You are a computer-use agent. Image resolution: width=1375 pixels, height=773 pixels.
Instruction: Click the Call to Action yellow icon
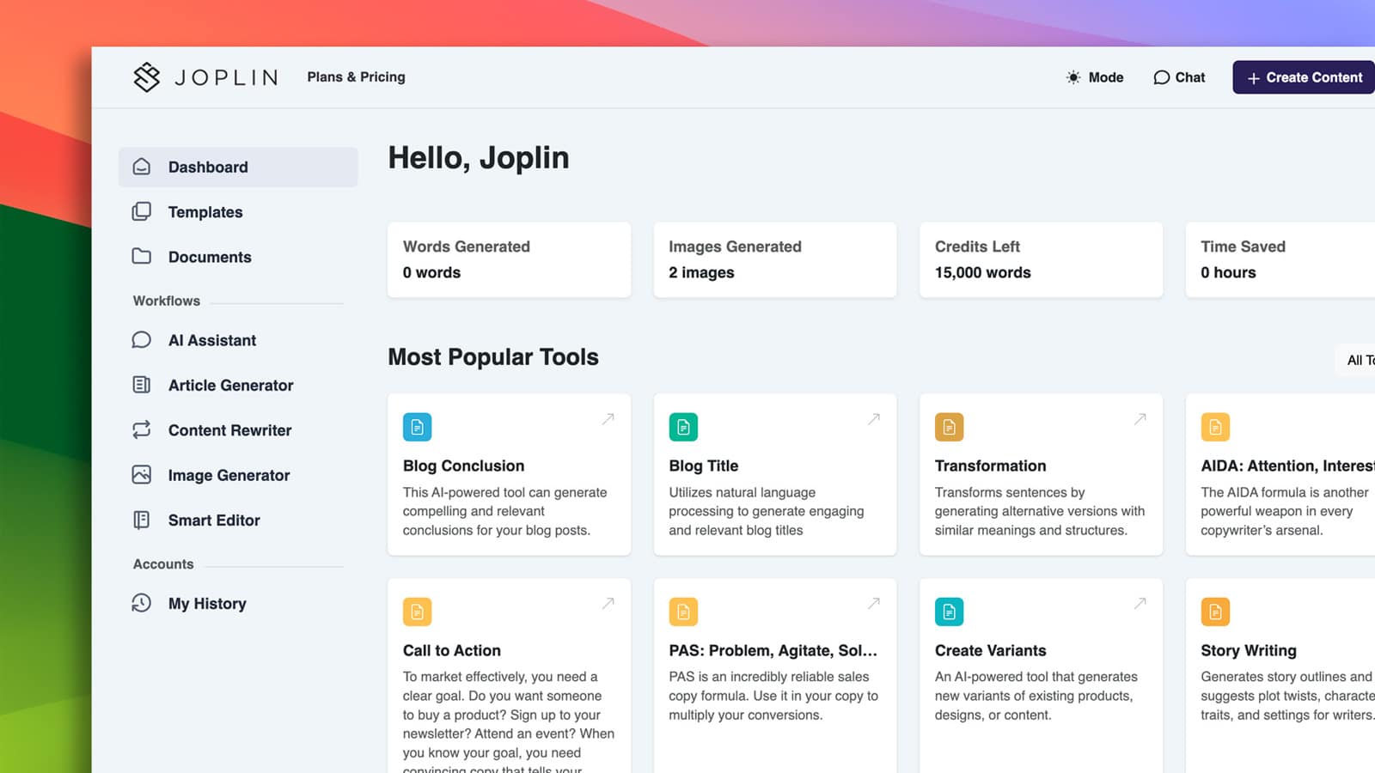point(418,612)
